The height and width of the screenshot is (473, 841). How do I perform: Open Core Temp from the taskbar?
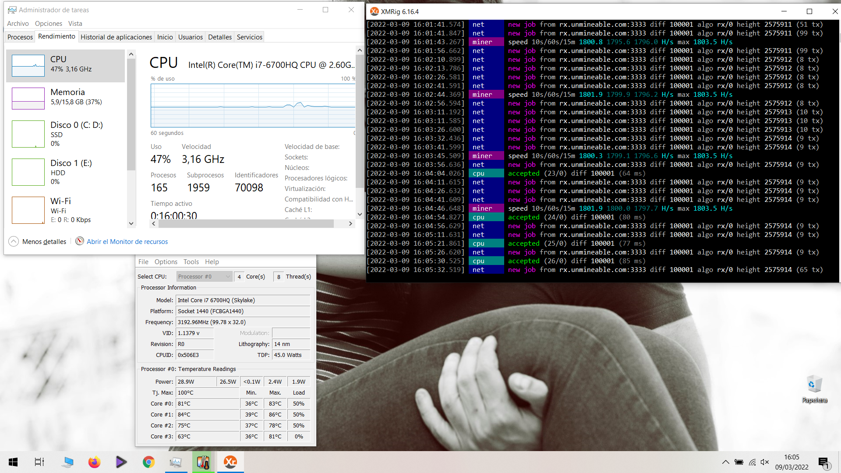[203, 462]
